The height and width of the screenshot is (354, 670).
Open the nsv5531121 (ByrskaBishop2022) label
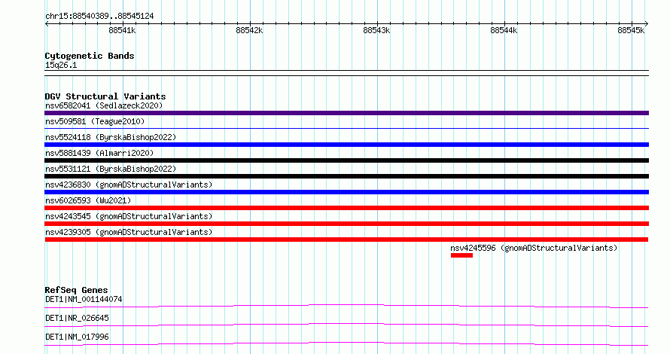coord(111,169)
